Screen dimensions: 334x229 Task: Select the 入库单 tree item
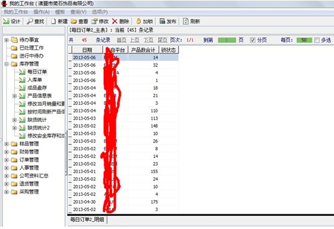(35, 80)
